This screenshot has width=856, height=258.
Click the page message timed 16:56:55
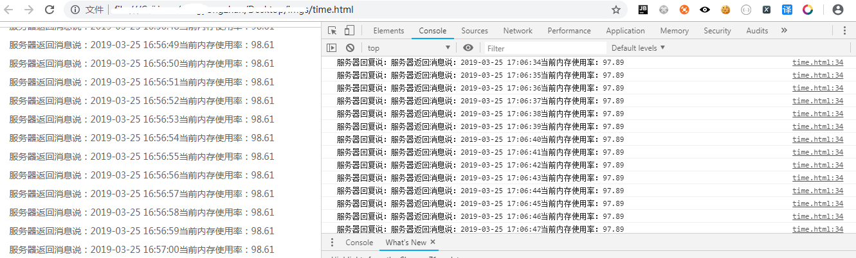pos(141,157)
